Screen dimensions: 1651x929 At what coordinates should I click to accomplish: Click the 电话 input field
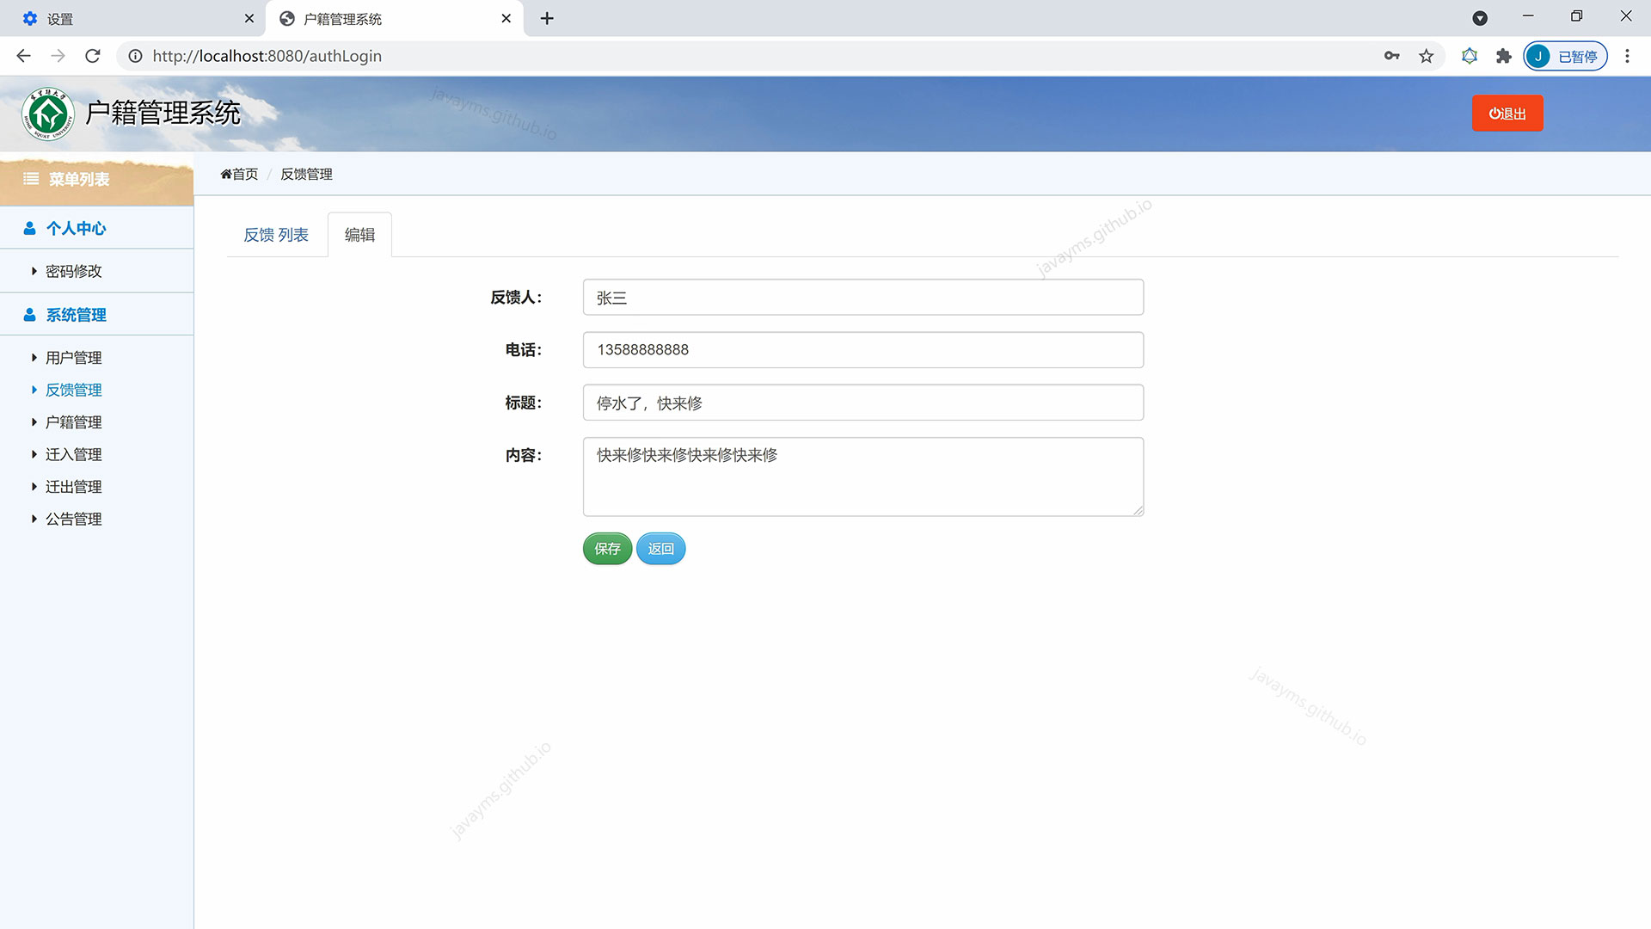[862, 349]
